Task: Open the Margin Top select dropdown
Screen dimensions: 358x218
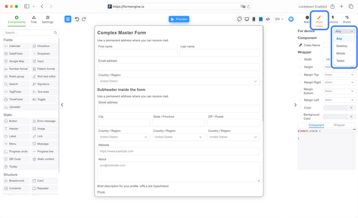Action: 340,75
